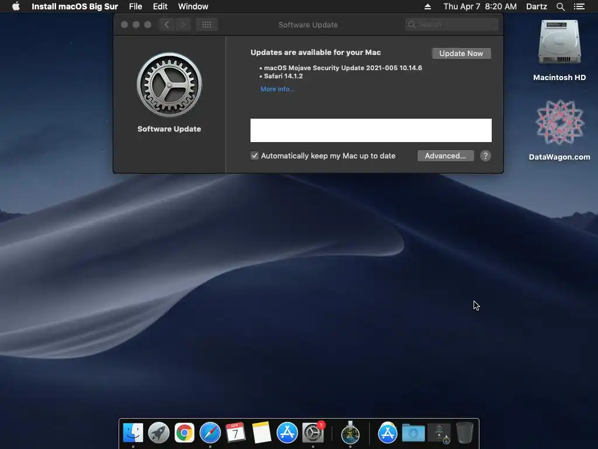598x449 pixels.
Task: Go forward in Software Update window
Action: [x=183, y=25]
